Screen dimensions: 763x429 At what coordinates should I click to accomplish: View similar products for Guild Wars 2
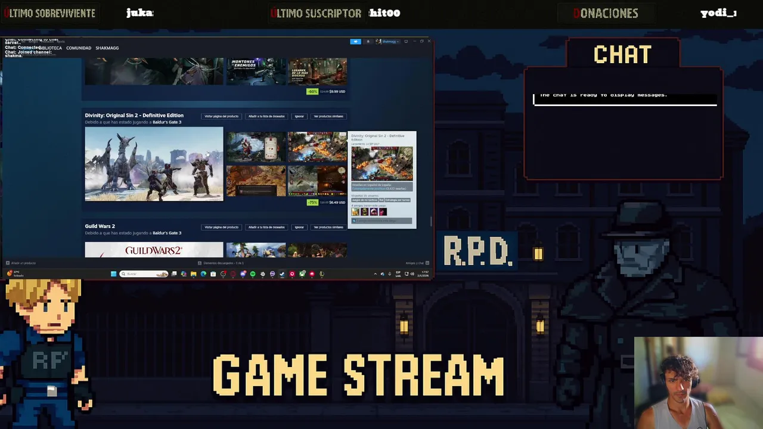[328, 227]
